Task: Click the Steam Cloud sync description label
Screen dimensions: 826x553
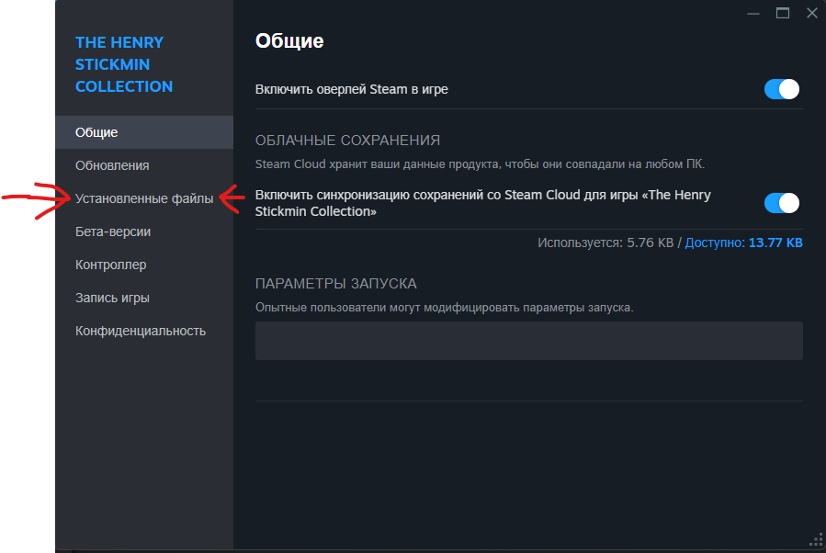Action: tap(482, 203)
